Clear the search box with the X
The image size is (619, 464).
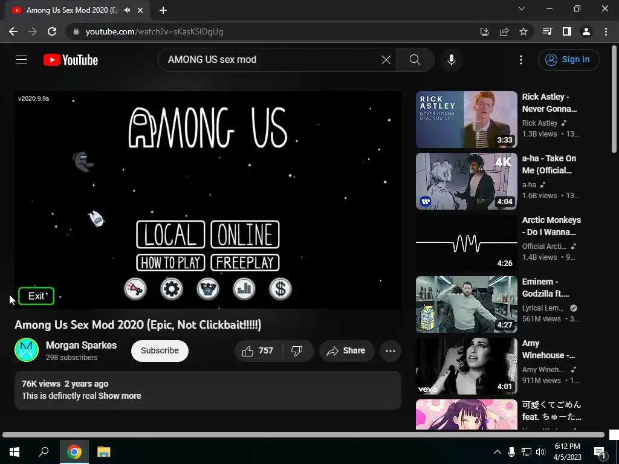[x=386, y=60]
